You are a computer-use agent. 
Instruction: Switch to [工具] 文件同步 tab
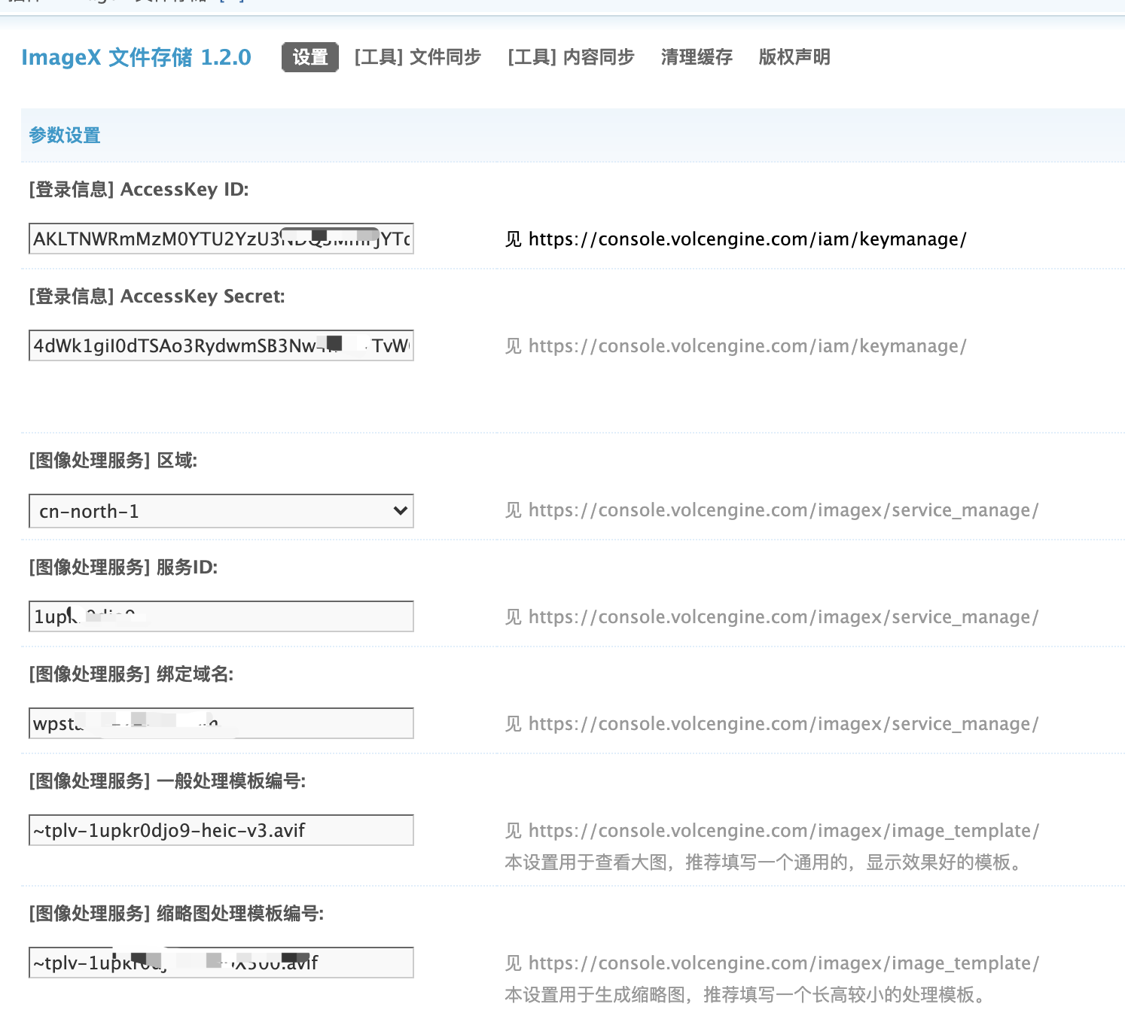418,57
